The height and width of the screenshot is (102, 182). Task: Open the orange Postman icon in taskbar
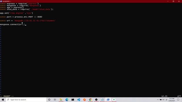84,99
